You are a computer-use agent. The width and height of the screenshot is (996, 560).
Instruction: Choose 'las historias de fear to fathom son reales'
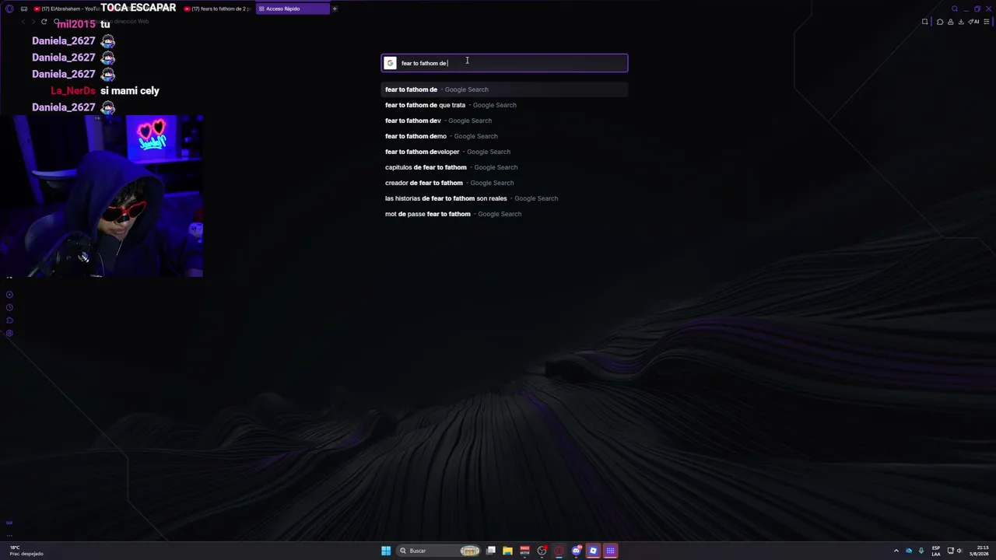(504, 198)
